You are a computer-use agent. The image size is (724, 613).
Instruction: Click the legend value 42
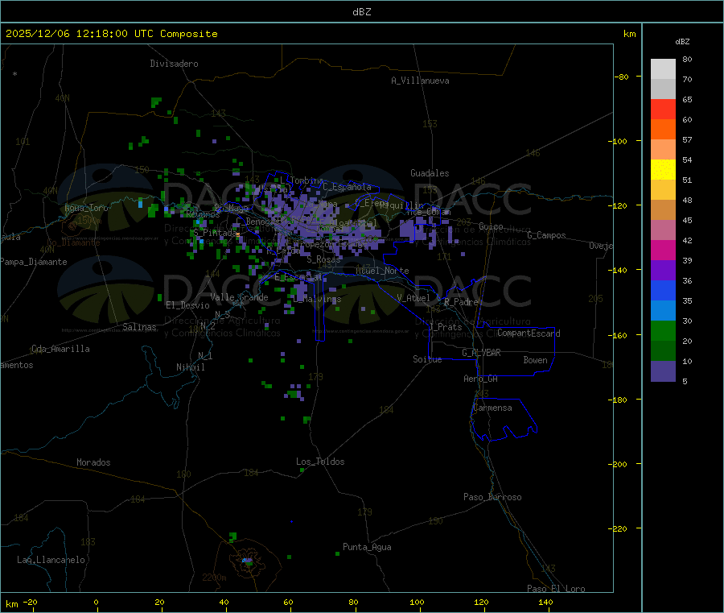(687, 240)
